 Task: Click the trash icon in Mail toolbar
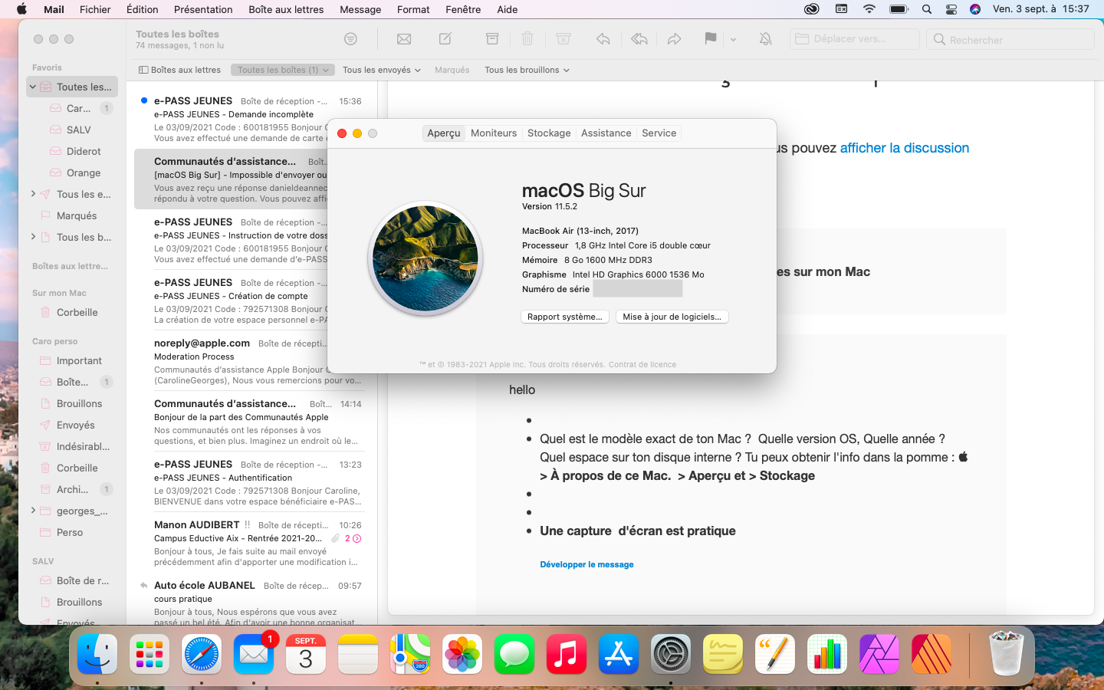coord(527,39)
